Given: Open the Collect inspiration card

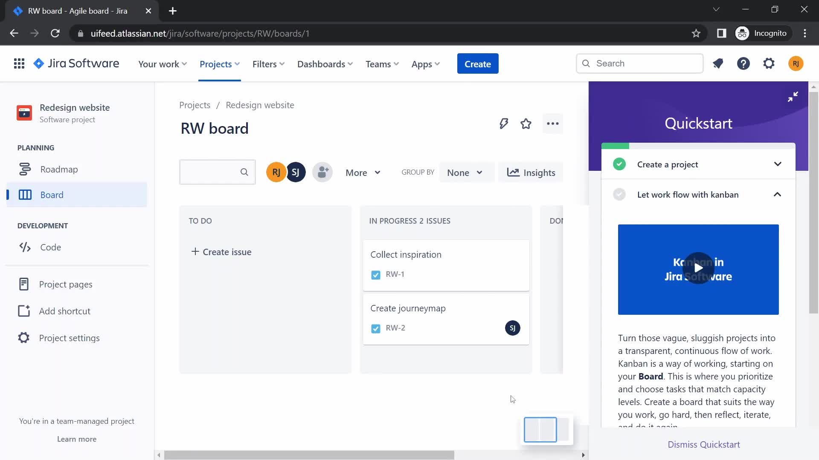Looking at the screenshot, I should [x=446, y=265].
